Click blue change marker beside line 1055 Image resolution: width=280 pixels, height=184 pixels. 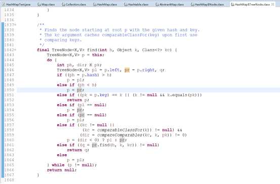click(3, 115)
